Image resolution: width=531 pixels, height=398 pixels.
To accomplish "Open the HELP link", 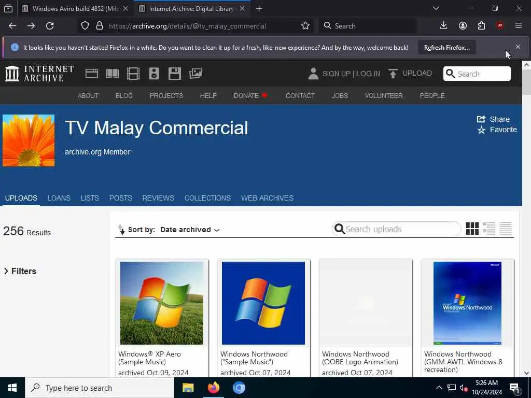I will pyautogui.click(x=208, y=96).
